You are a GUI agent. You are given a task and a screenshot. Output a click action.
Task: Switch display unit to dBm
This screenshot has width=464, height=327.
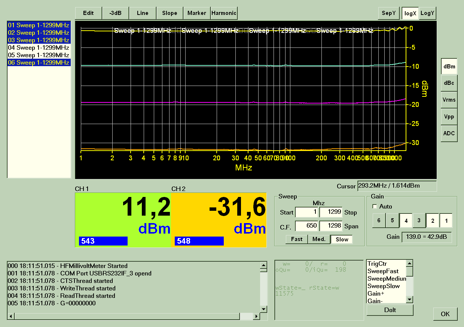[x=449, y=67]
